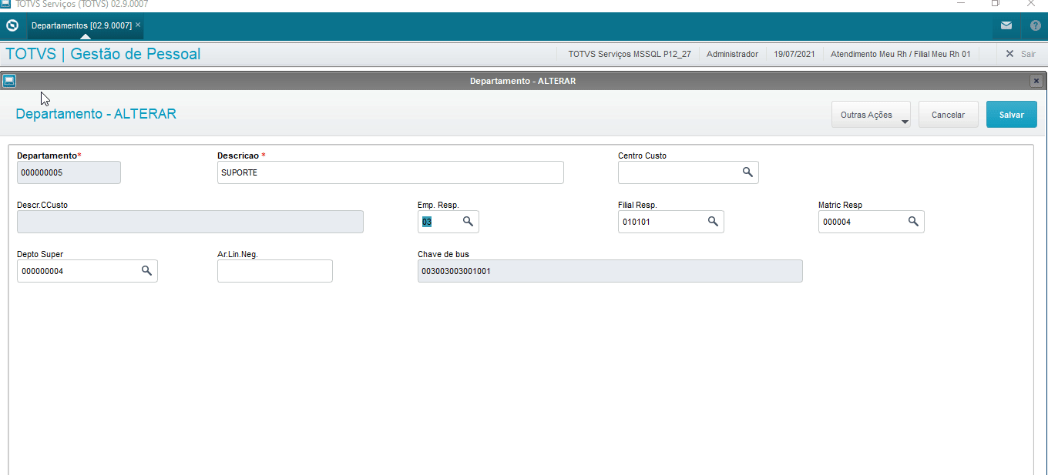Click Atendimento Meu Rh / Filial Meu Rh 01
The height and width of the screenshot is (475, 1048).
[x=900, y=54]
